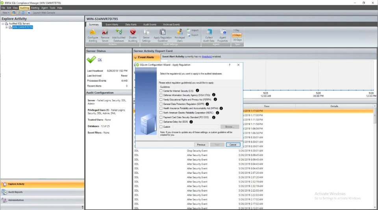The width and height of the screenshot is (378, 210).
Task: Click info icon beside Center for Internet Security
Action: (x=197, y=91)
